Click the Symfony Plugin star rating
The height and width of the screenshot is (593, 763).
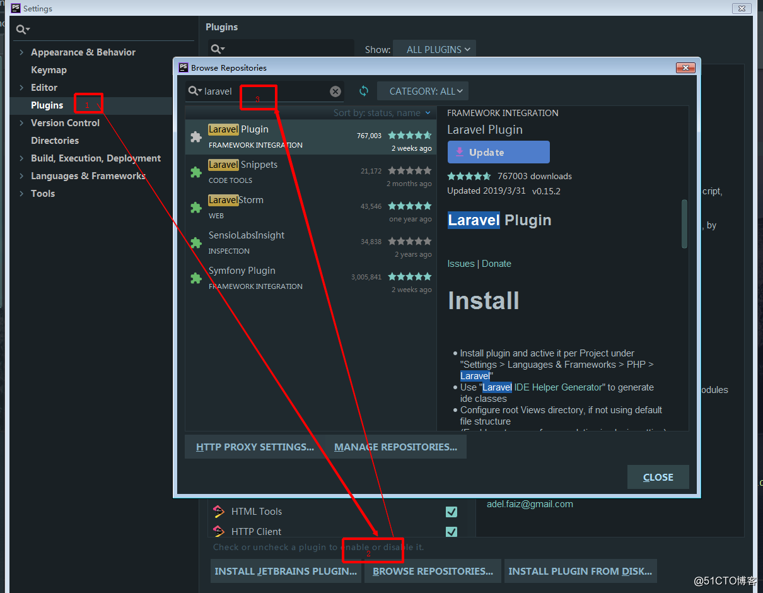[x=410, y=276]
